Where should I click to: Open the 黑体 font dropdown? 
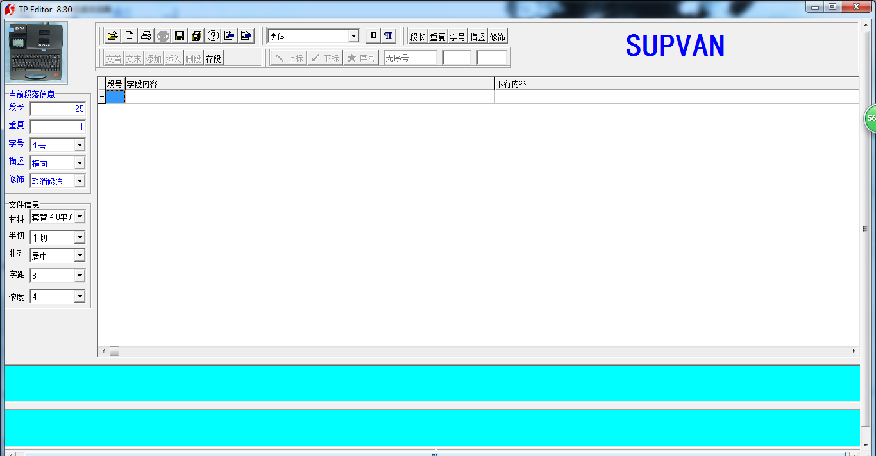(x=353, y=37)
